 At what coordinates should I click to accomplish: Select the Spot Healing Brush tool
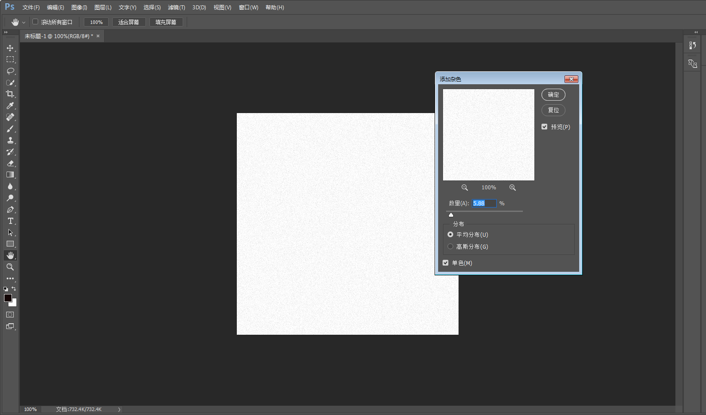coord(10,117)
